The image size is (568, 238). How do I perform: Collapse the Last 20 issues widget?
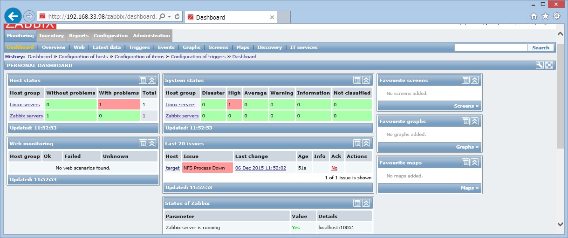point(366,143)
